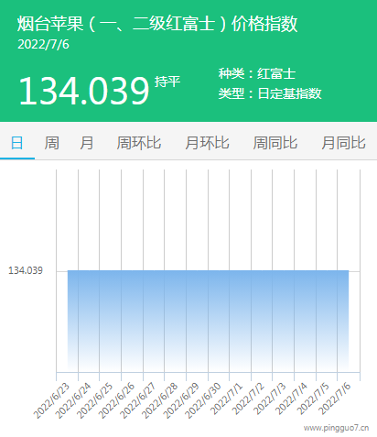Click the 类型：日定基指数 label
Screen dimensions: 377x437
tap(270, 93)
